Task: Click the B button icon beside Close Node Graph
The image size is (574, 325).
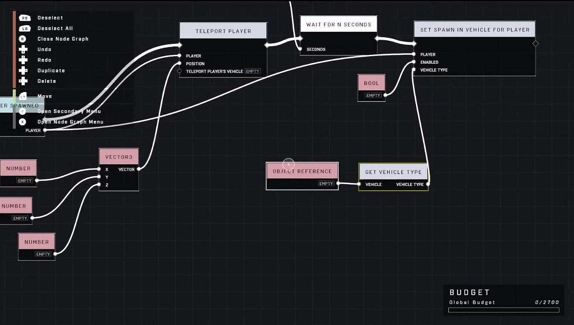Action: 23,39
